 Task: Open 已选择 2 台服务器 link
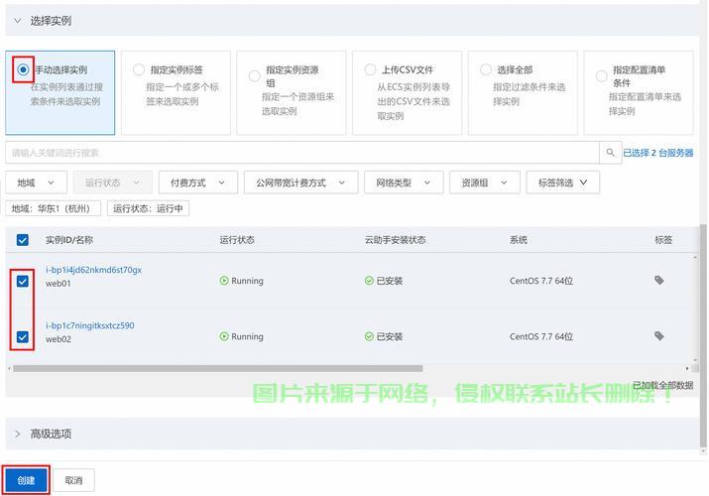pyautogui.click(x=657, y=153)
